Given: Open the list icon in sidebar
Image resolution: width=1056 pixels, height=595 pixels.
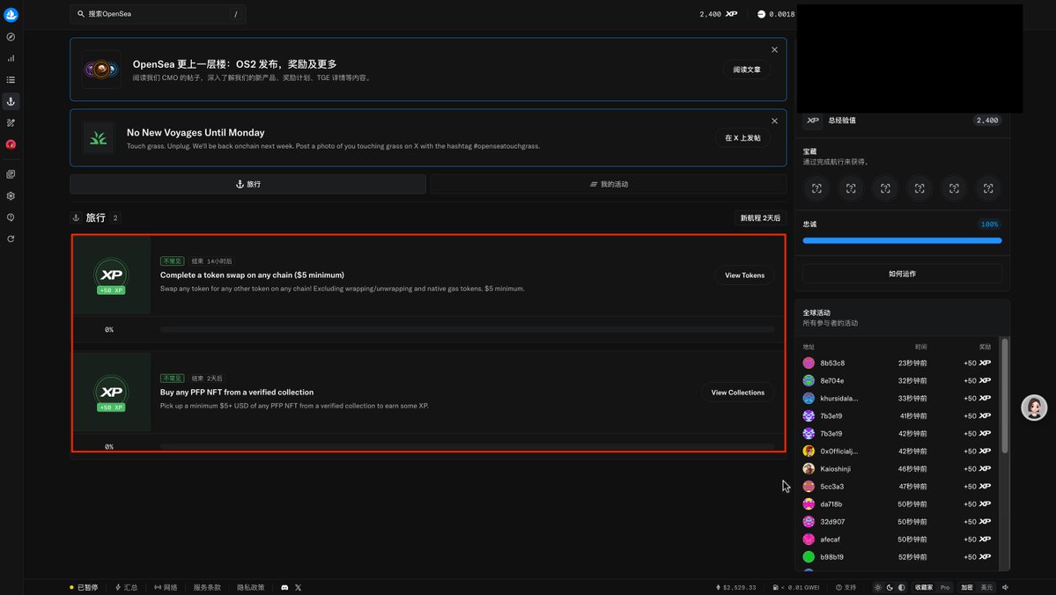Looking at the screenshot, I should click(x=11, y=80).
